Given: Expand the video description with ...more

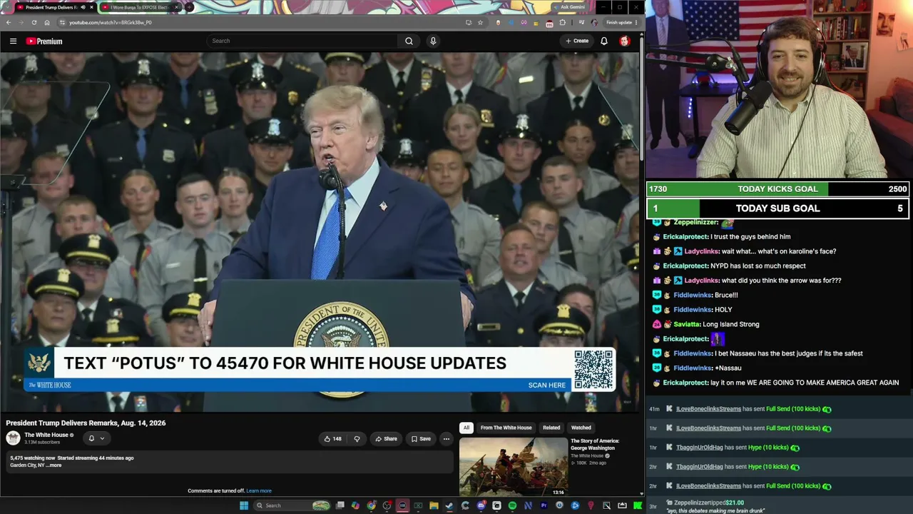Looking at the screenshot, I should (x=54, y=465).
